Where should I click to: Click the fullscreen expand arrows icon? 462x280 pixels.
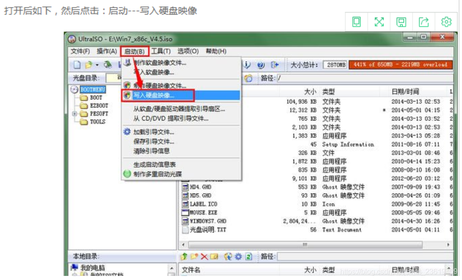coord(379,22)
